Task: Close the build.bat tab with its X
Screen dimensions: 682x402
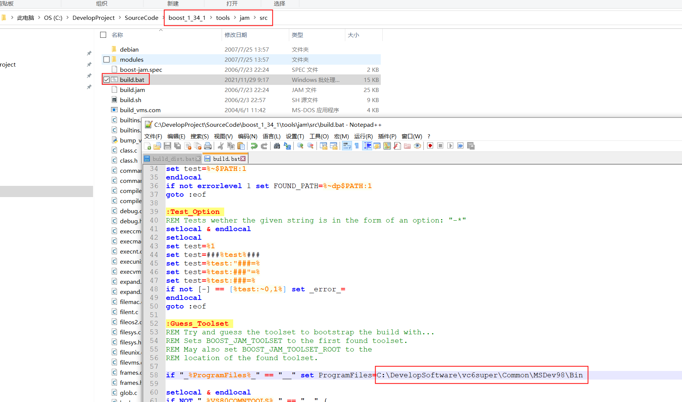Action: 243,159
